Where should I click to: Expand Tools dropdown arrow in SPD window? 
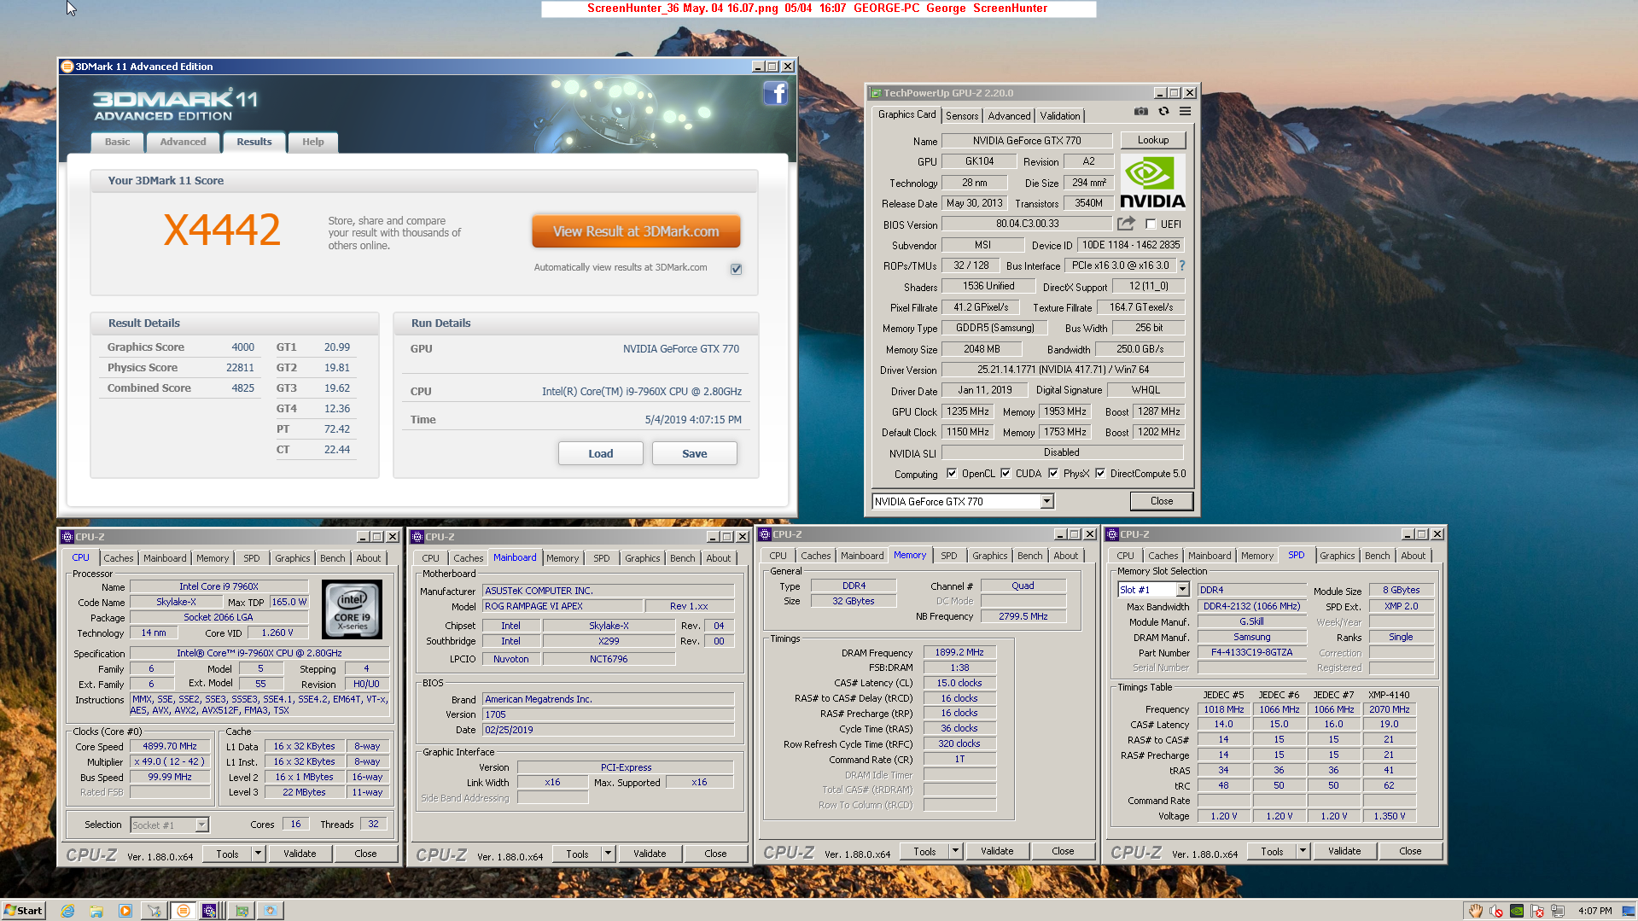pyautogui.click(x=1303, y=851)
